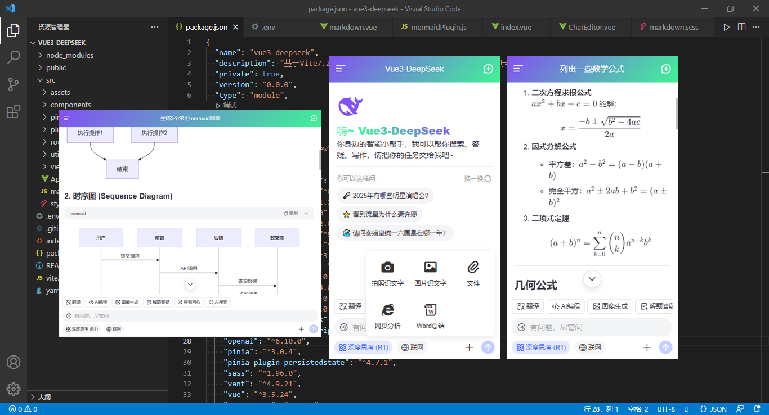Viewport: 769px width, 415px height.
Task: Open Explorer panel more actions ellipsis
Action: (x=155, y=26)
